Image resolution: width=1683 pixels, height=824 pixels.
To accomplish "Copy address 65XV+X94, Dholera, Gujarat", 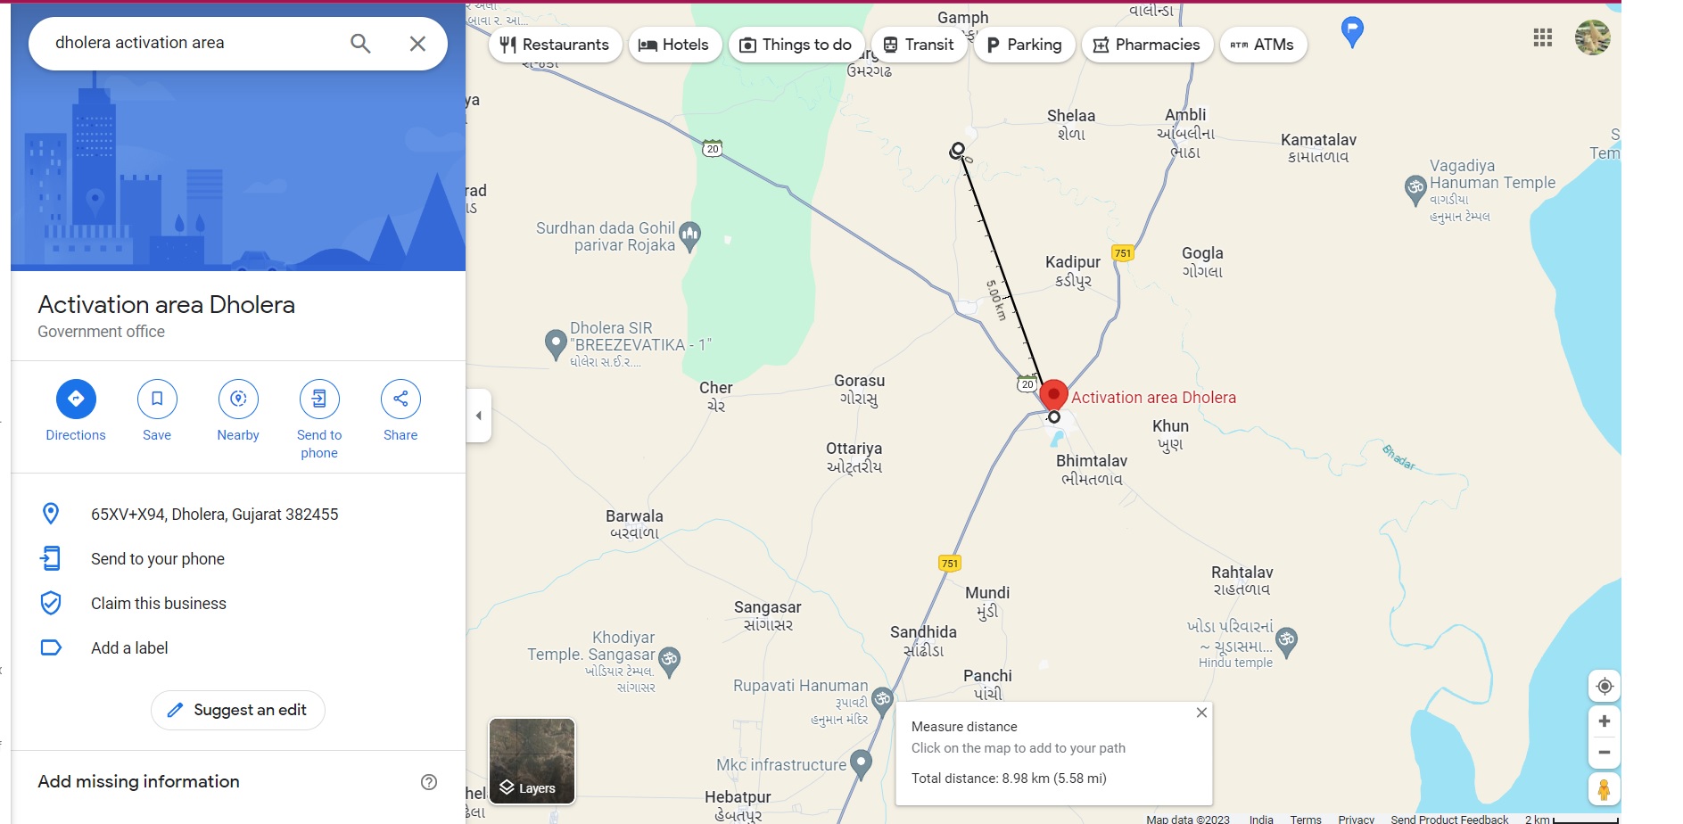I will pyautogui.click(x=238, y=514).
